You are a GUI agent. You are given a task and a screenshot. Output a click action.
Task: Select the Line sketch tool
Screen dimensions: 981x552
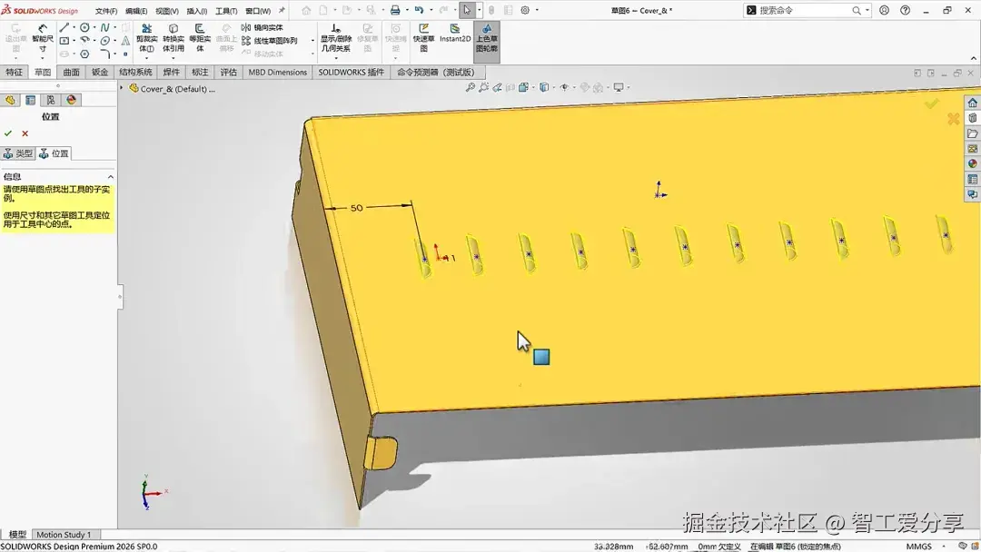click(64, 27)
